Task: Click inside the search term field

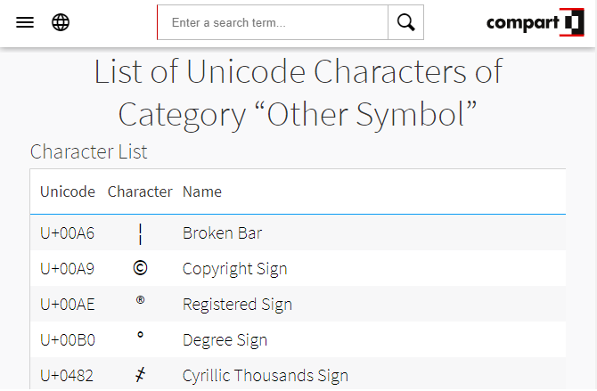Action: (273, 22)
